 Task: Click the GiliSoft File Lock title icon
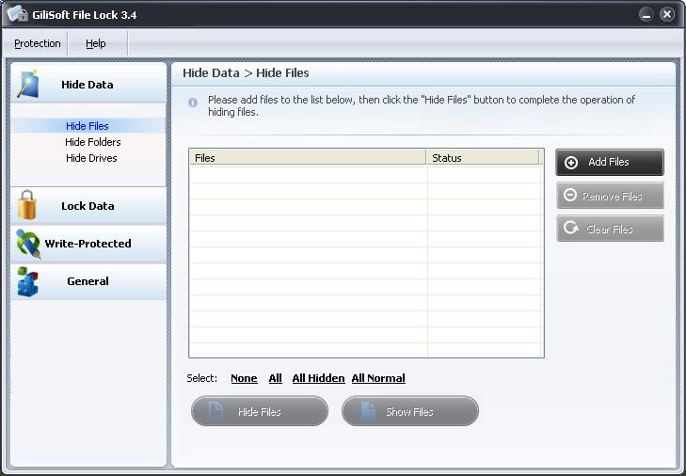pyautogui.click(x=18, y=13)
